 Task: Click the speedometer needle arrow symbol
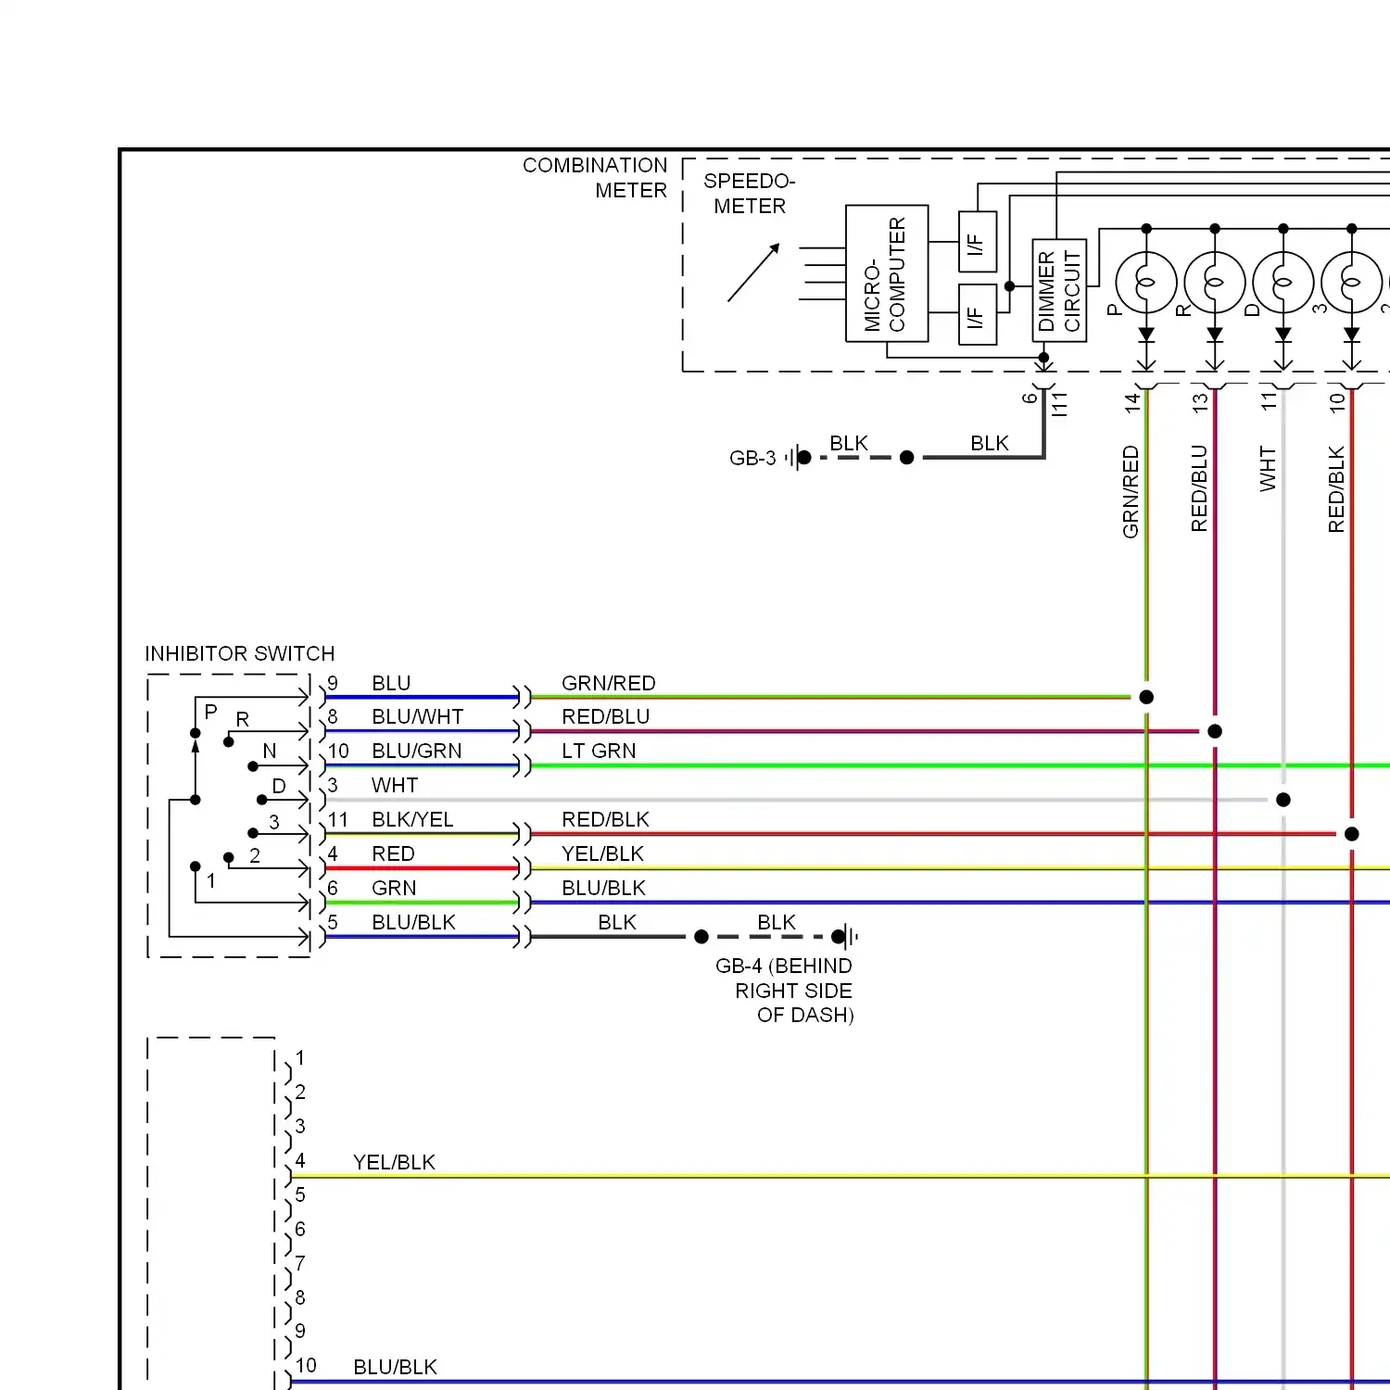[753, 272]
